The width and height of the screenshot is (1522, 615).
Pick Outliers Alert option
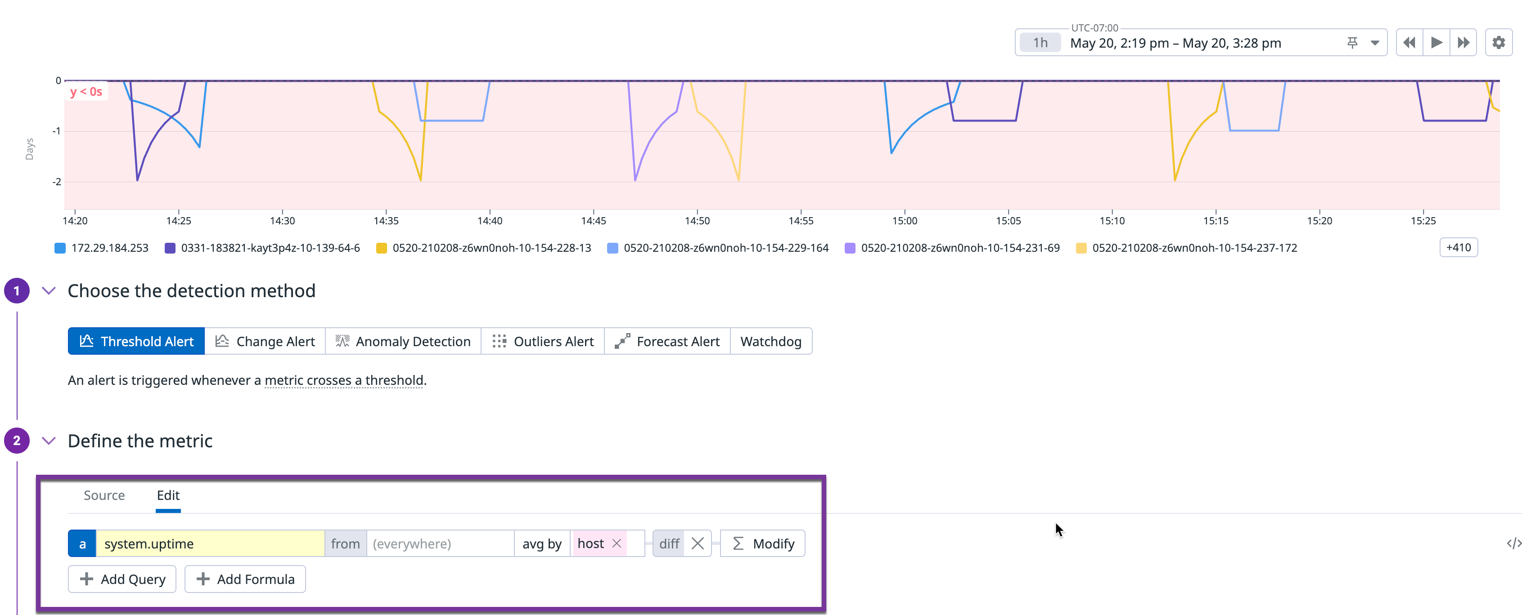pos(542,341)
